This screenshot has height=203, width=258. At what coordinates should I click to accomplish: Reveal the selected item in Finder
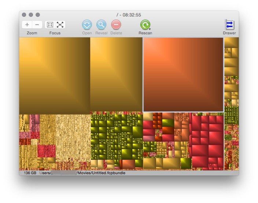point(101,25)
